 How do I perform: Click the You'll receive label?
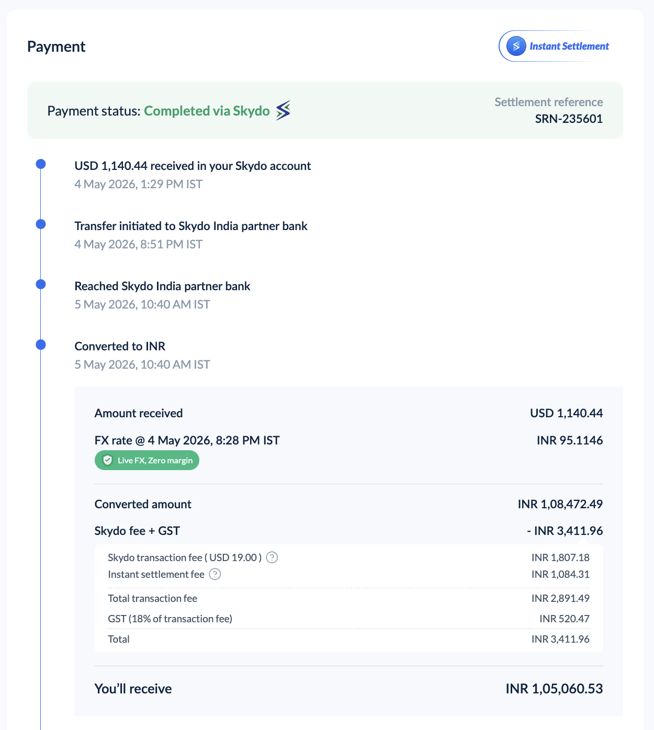(x=133, y=689)
